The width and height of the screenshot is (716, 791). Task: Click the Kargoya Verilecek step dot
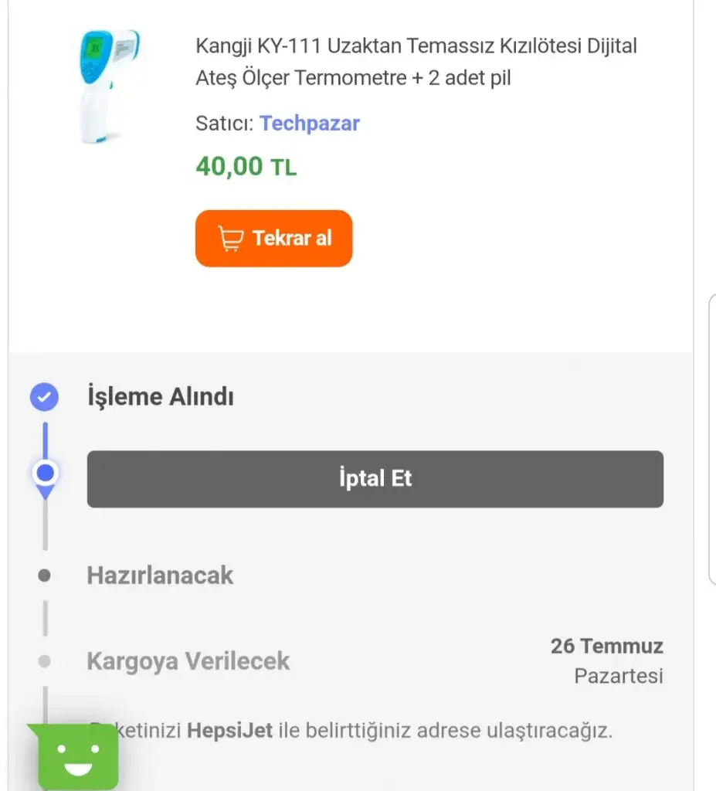tap(45, 661)
